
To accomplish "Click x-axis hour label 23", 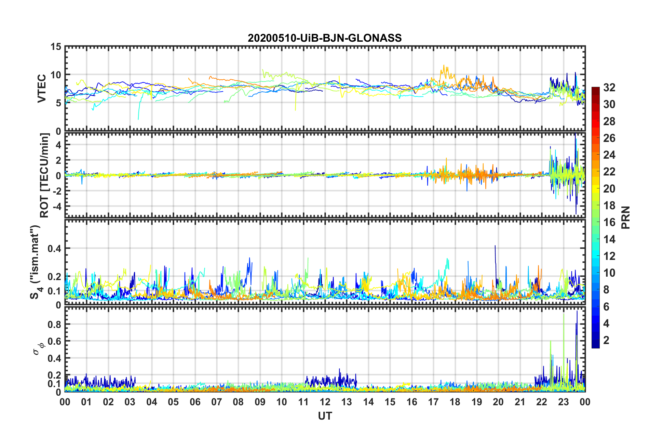I will (563, 402).
